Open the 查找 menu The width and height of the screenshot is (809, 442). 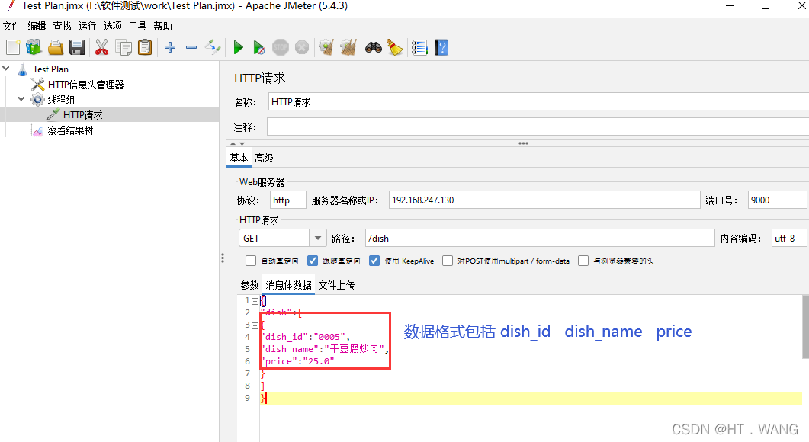coord(62,26)
